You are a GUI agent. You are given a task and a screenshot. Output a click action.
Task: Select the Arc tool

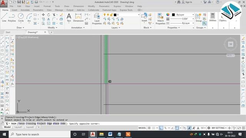[x=29, y=17]
